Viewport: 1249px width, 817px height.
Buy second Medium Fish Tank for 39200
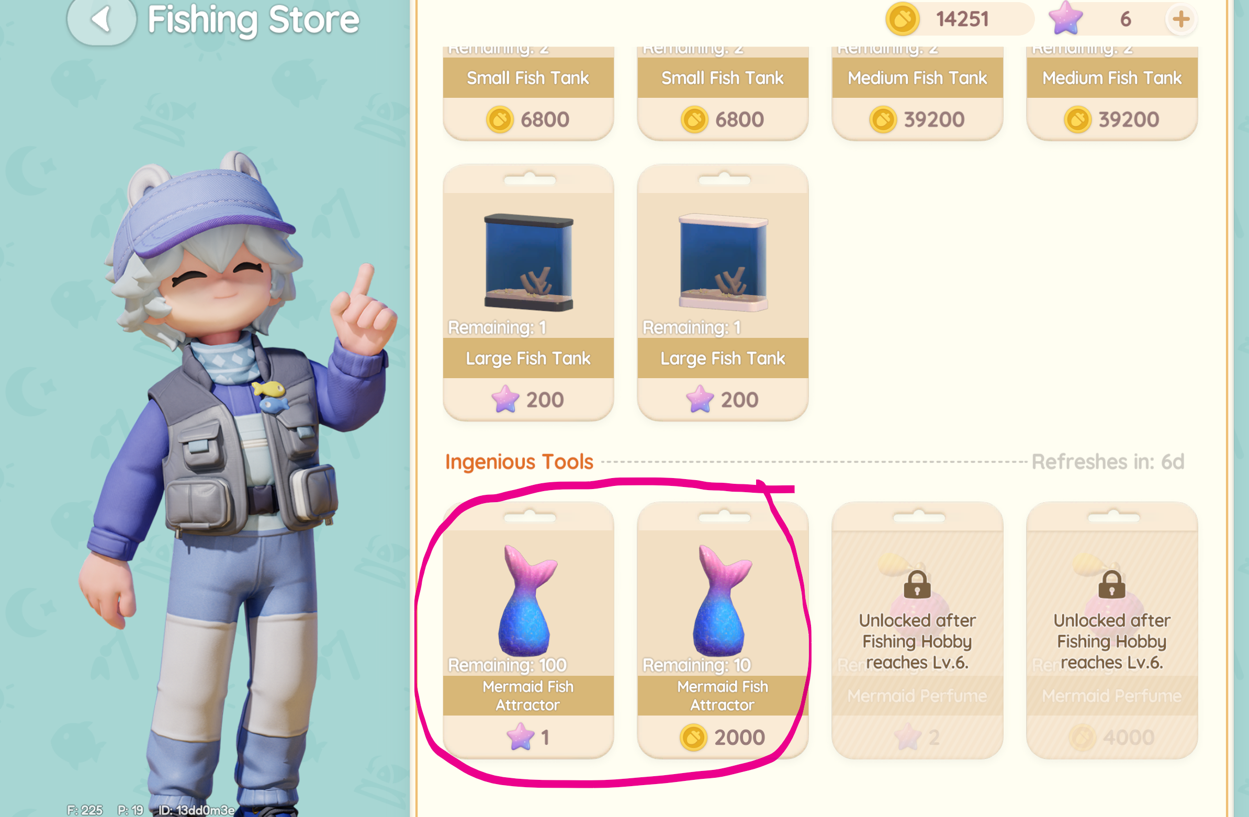pos(1112,119)
